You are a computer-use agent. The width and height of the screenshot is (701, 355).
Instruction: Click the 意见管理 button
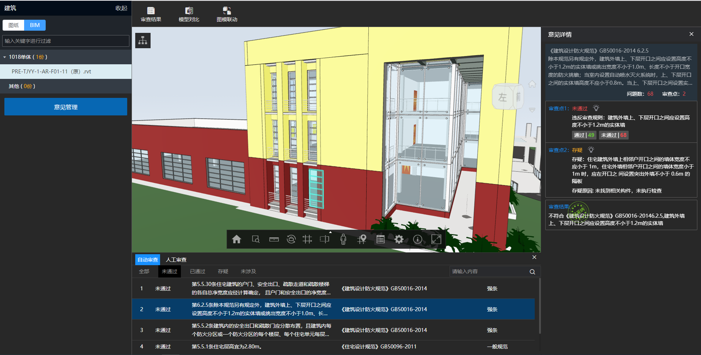(66, 107)
